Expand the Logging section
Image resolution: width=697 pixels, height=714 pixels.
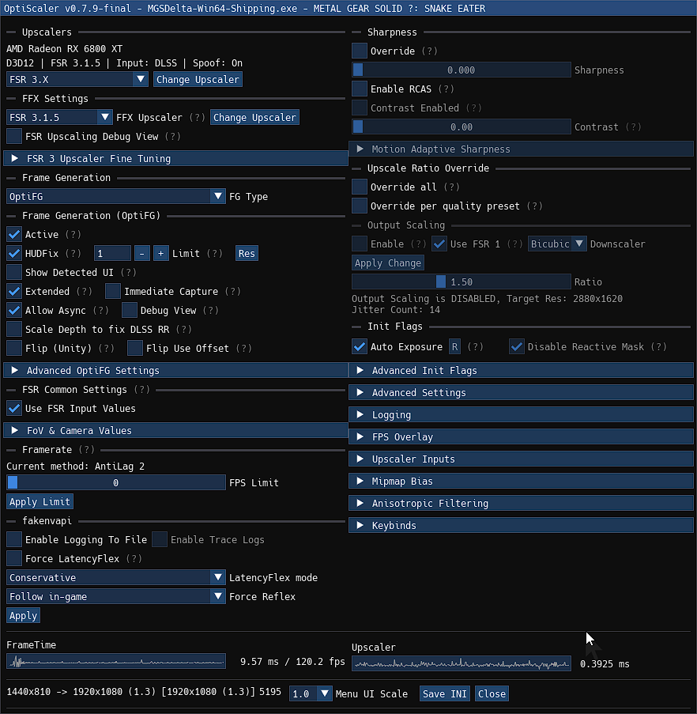point(521,415)
